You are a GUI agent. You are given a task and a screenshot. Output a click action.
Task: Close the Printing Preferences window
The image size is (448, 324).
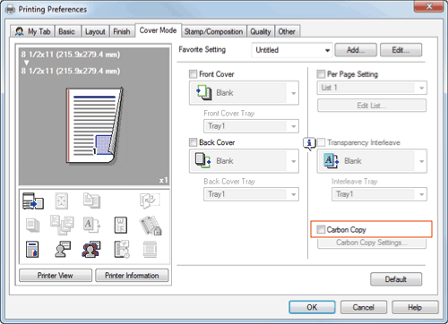coord(428,6)
